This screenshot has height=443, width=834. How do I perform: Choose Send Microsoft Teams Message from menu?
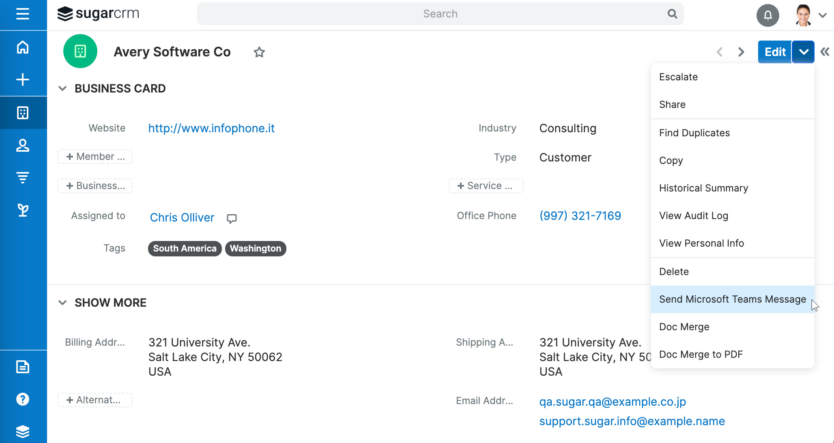732,299
